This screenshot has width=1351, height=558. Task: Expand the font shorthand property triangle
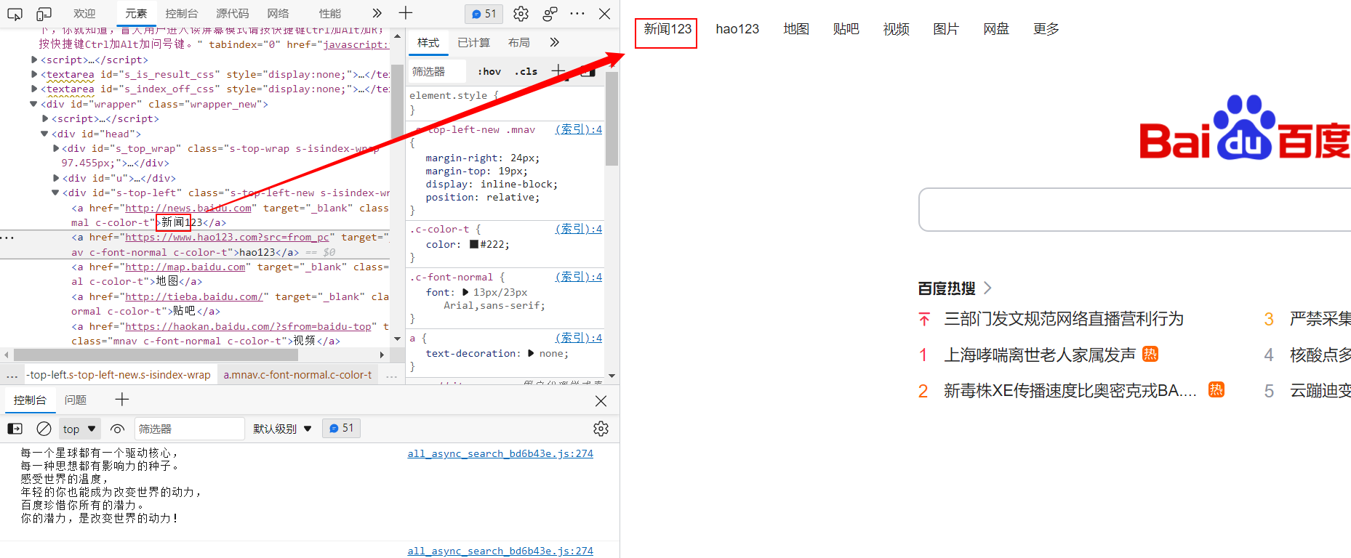[x=465, y=292]
